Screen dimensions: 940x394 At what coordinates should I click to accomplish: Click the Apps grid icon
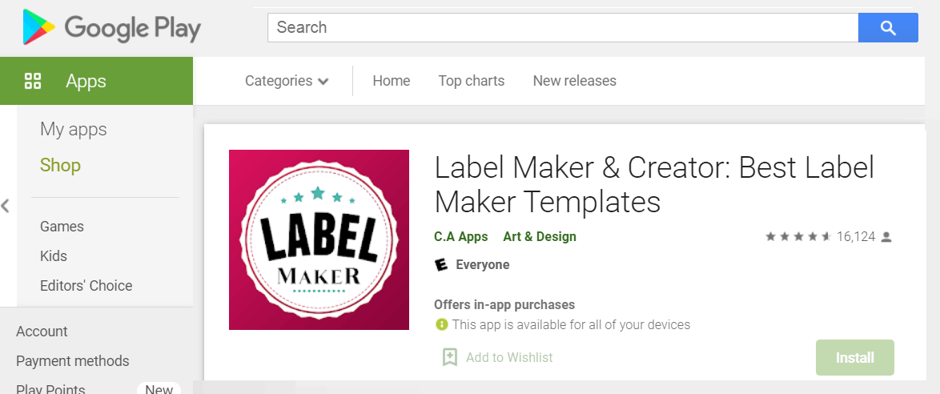[32, 81]
